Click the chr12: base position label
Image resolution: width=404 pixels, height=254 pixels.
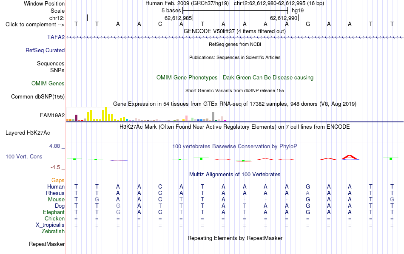point(57,18)
